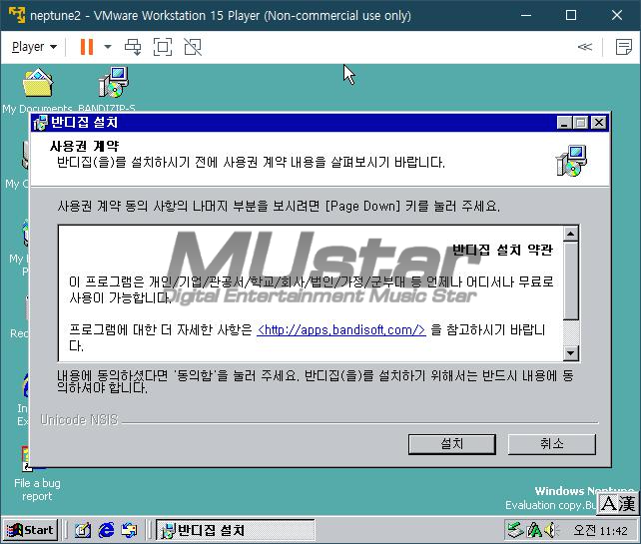Select 반디집 설치 taskbar button
Image resolution: width=641 pixels, height=544 pixels.
[236, 530]
